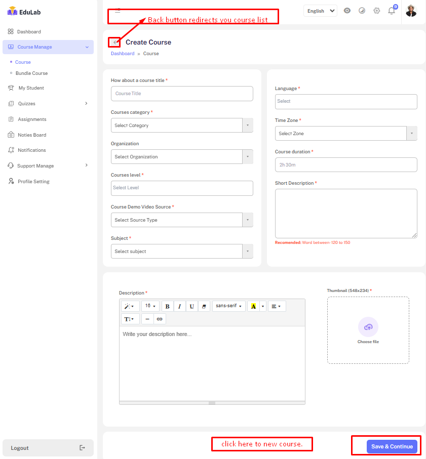Open the notifications bell in header
Image resolution: width=426 pixels, height=459 pixels.
pyautogui.click(x=391, y=11)
